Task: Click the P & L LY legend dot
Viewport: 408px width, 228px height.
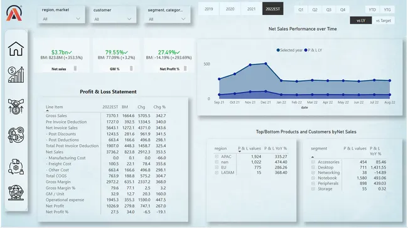Action: click(306, 50)
